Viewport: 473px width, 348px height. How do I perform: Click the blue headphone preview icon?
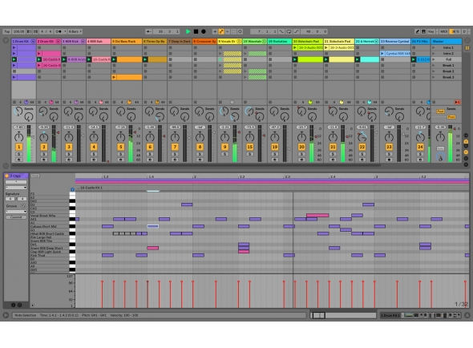coord(72,189)
